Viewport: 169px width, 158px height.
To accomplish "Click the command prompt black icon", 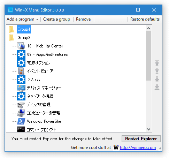I will (x=21, y=129).
